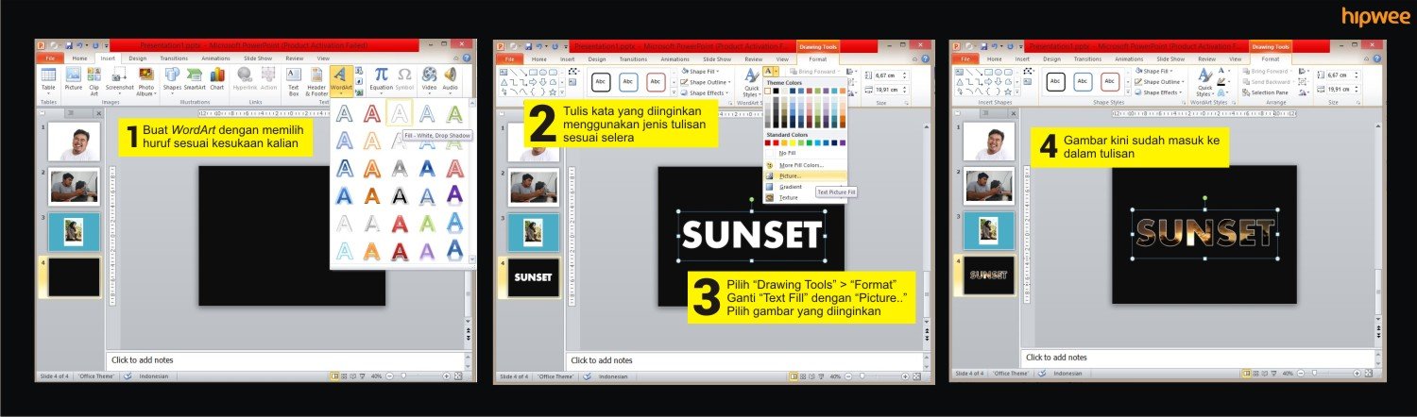Select slide 4 SUNSET thumbnail in middle window

click(534, 277)
